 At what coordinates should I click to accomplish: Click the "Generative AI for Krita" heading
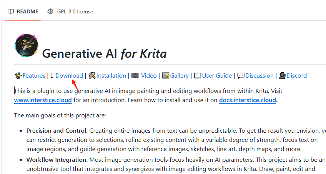coord(104,53)
